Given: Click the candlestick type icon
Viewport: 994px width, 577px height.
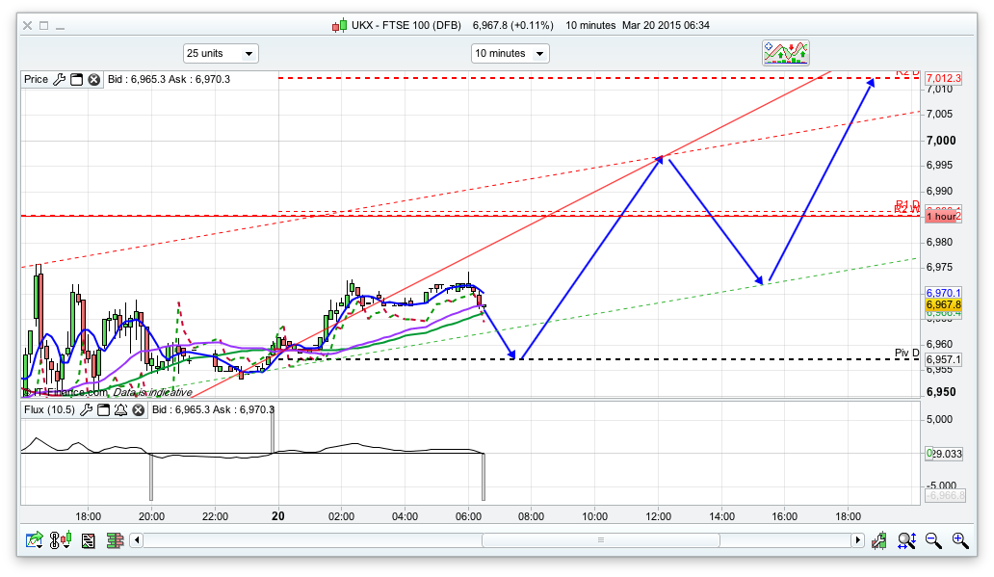Looking at the screenshot, I should click(61, 540).
